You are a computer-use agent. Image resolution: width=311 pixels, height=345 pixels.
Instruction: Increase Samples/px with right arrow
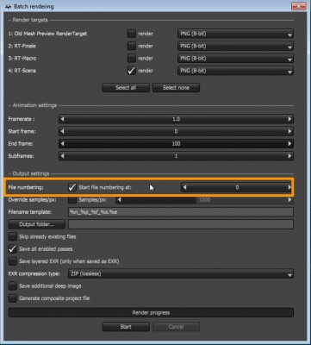click(289, 200)
